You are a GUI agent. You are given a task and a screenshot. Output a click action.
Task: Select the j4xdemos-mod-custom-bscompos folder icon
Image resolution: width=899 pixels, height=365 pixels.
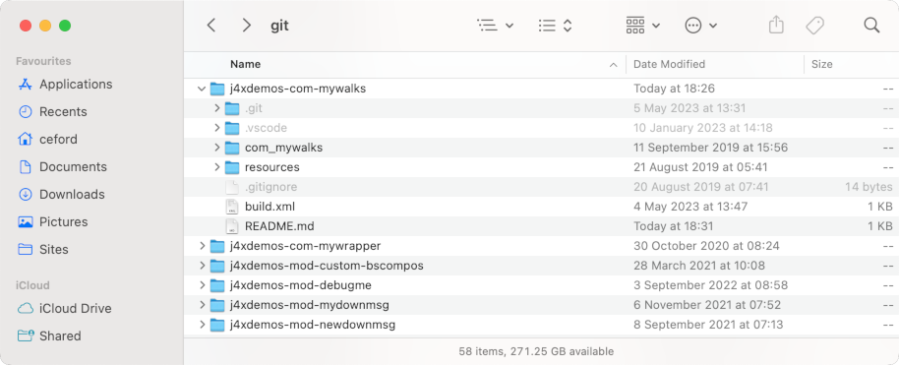pos(216,266)
